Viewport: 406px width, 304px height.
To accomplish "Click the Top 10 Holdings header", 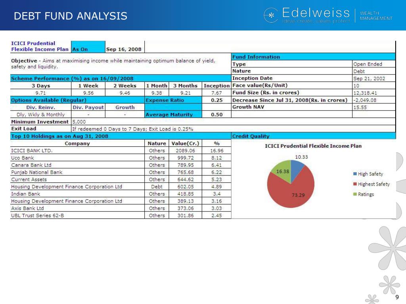I will [x=121, y=136].
